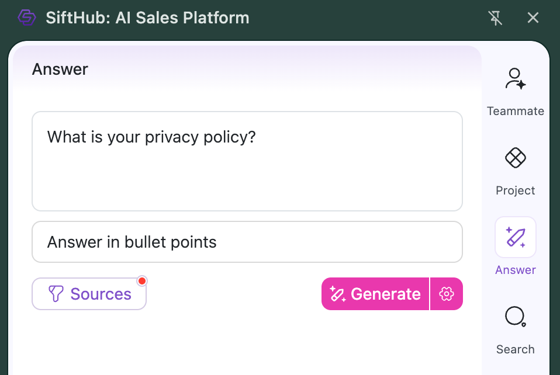Click the sparkle wand icon on Generate
The width and height of the screenshot is (560, 375).
point(338,294)
